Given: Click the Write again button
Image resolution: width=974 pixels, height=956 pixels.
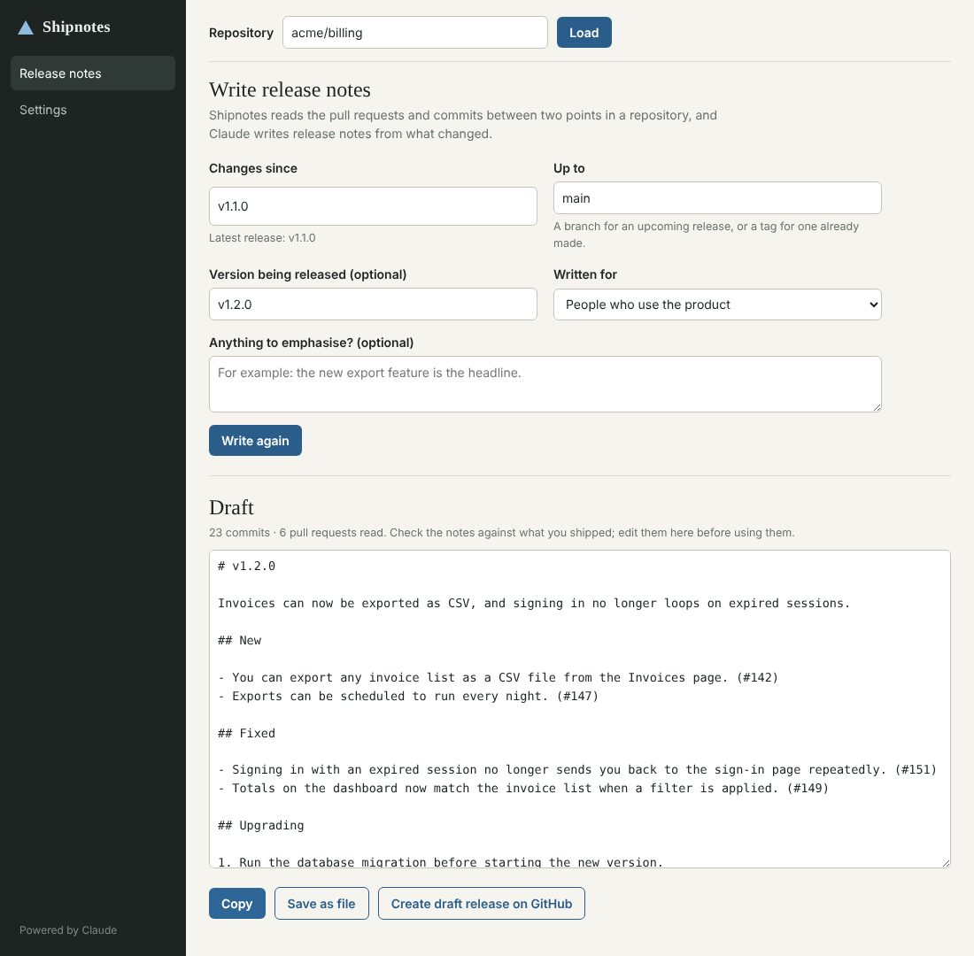Looking at the screenshot, I should click(255, 441).
